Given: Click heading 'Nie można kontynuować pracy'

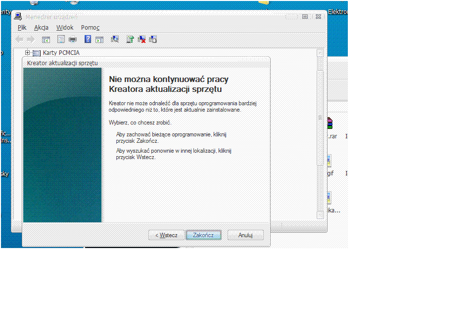Looking at the screenshot, I should coord(169,79).
